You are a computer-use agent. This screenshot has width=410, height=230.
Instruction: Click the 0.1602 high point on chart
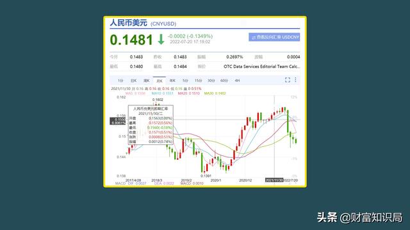158,100
